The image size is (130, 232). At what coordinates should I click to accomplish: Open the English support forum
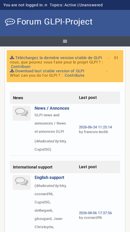coord(49,177)
